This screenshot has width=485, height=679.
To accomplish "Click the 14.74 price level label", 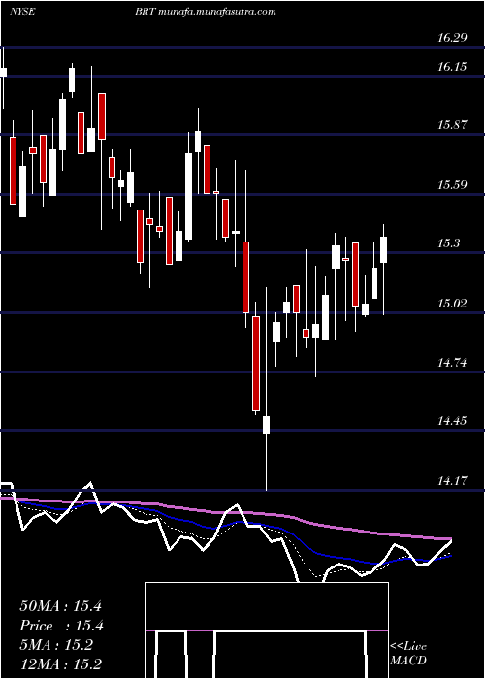I will (452, 363).
